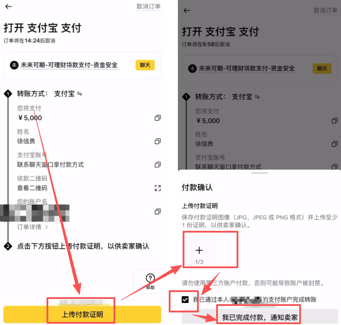This screenshot has width=341, height=325.
Task: Copy the name 徐信勇 in left screen
Action: pos(157,141)
